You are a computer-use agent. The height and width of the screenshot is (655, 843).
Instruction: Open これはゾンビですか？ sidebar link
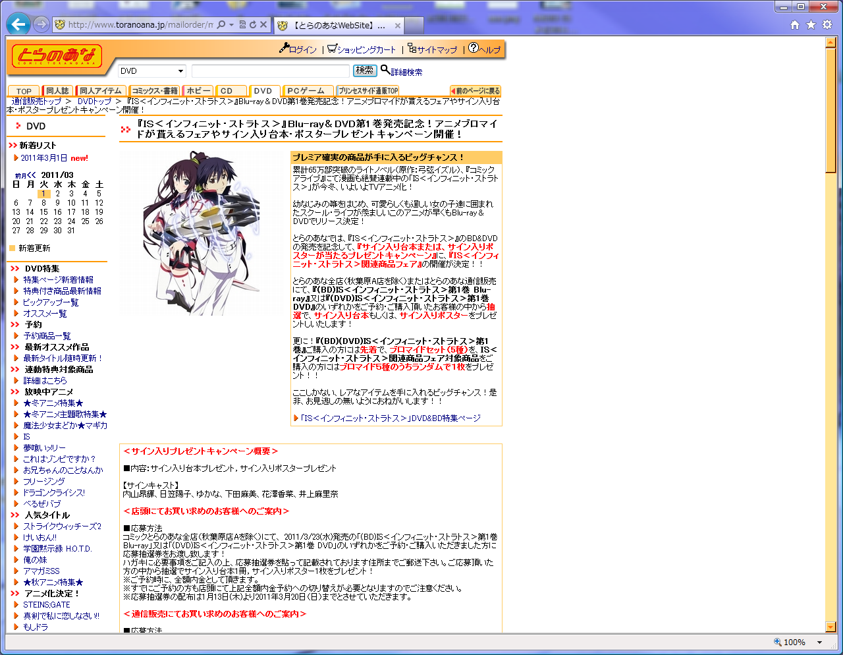tap(59, 459)
